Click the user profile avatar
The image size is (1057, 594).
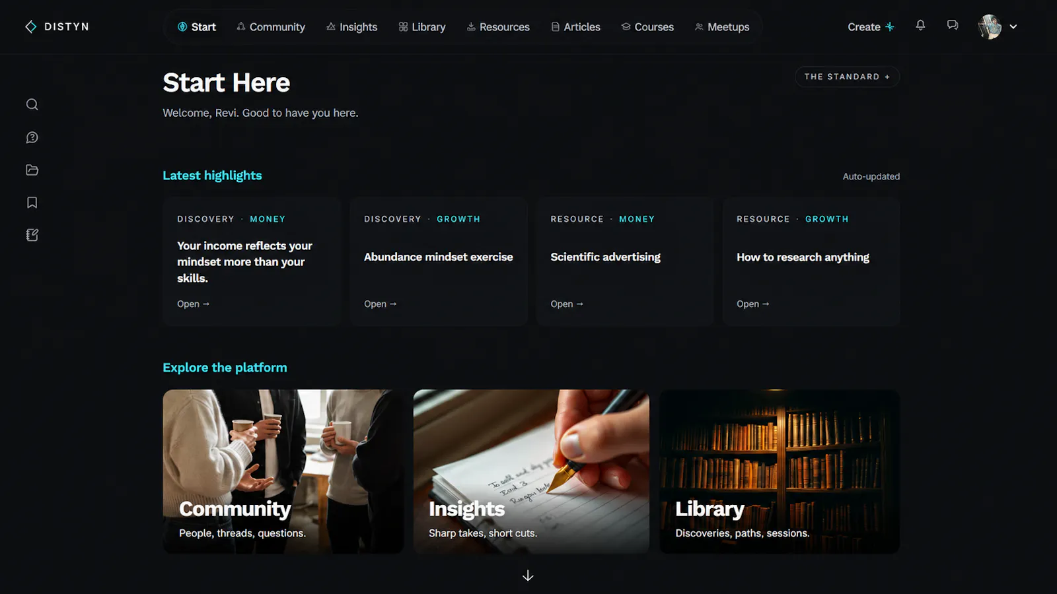[x=990, y=27]
